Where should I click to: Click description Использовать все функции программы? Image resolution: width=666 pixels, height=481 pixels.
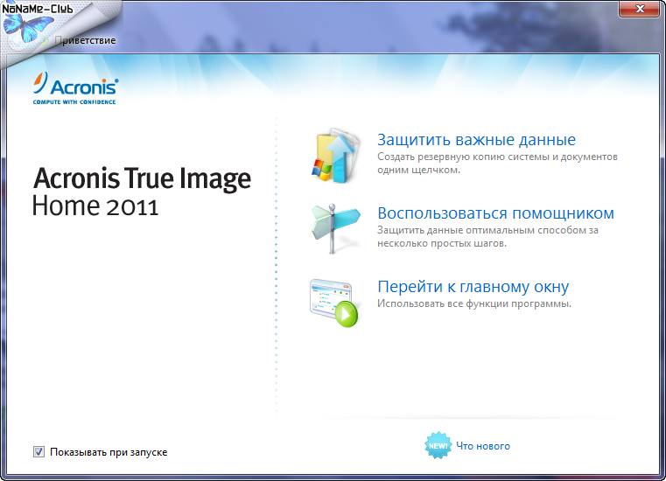point(473,303)
